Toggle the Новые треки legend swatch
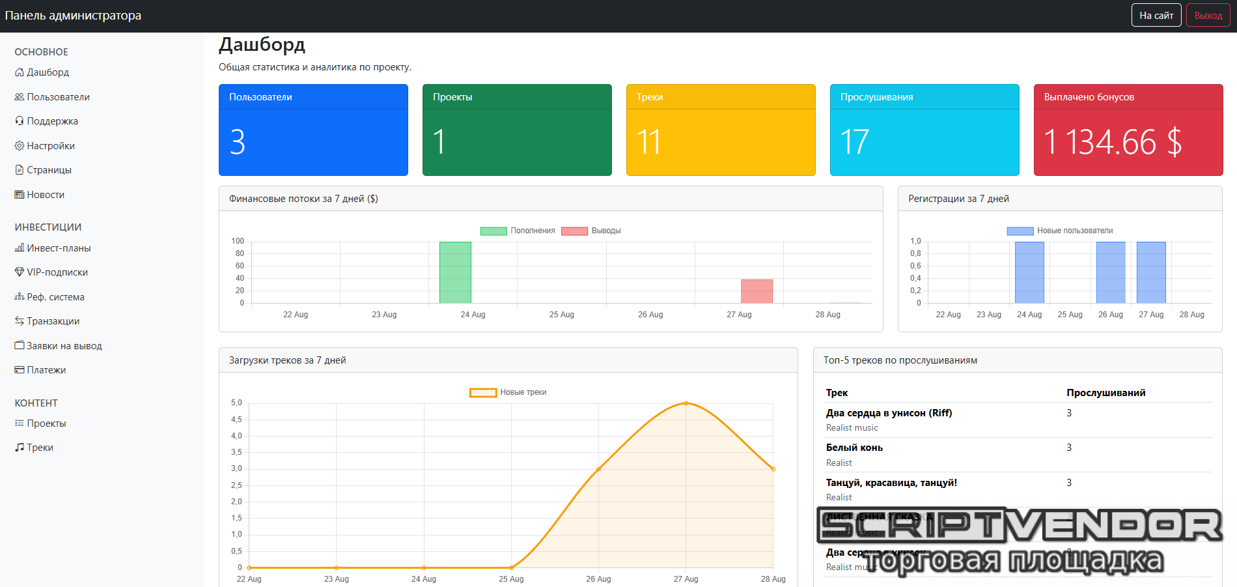 tap(483, 392)
